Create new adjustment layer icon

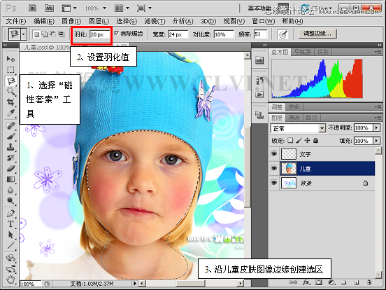click(x=331, y=282)
